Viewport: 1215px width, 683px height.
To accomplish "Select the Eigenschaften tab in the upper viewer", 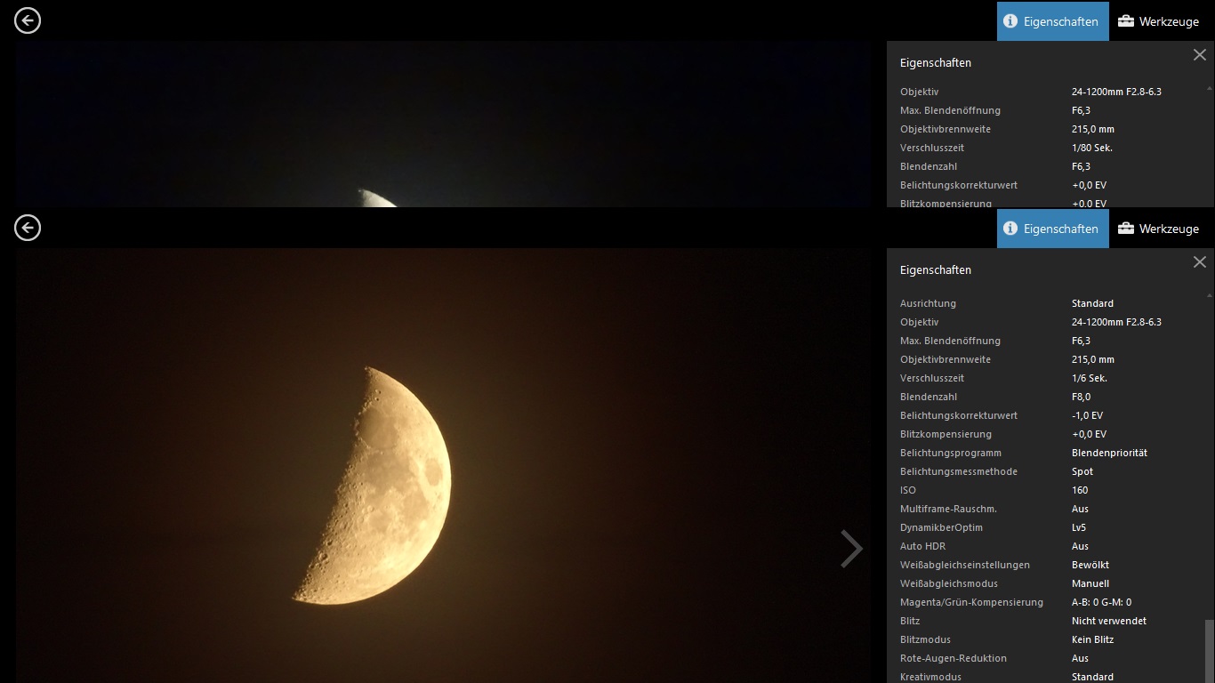I will (1053, 21).
